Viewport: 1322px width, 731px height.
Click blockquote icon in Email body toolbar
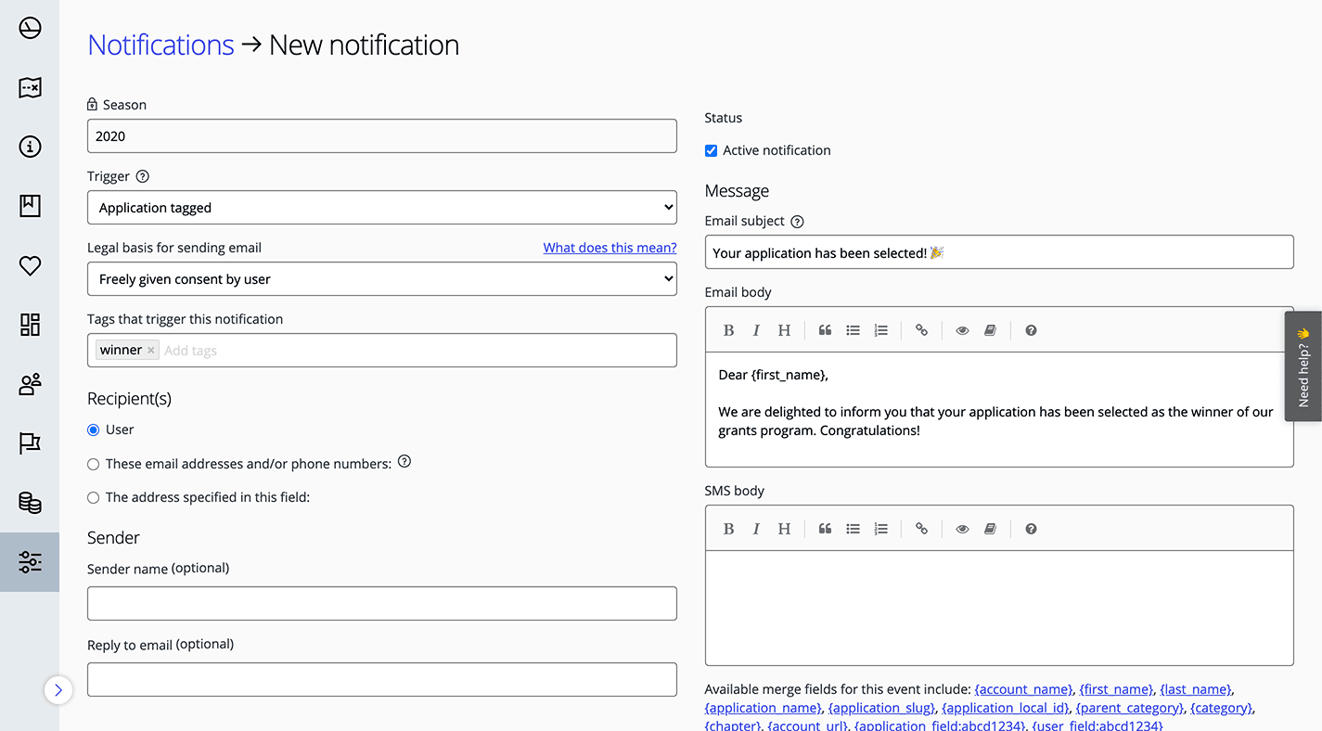pyautogui.click(x=825, y=330)
